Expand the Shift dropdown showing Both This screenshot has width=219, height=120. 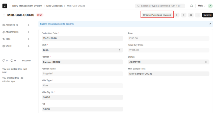pos(82,50)
